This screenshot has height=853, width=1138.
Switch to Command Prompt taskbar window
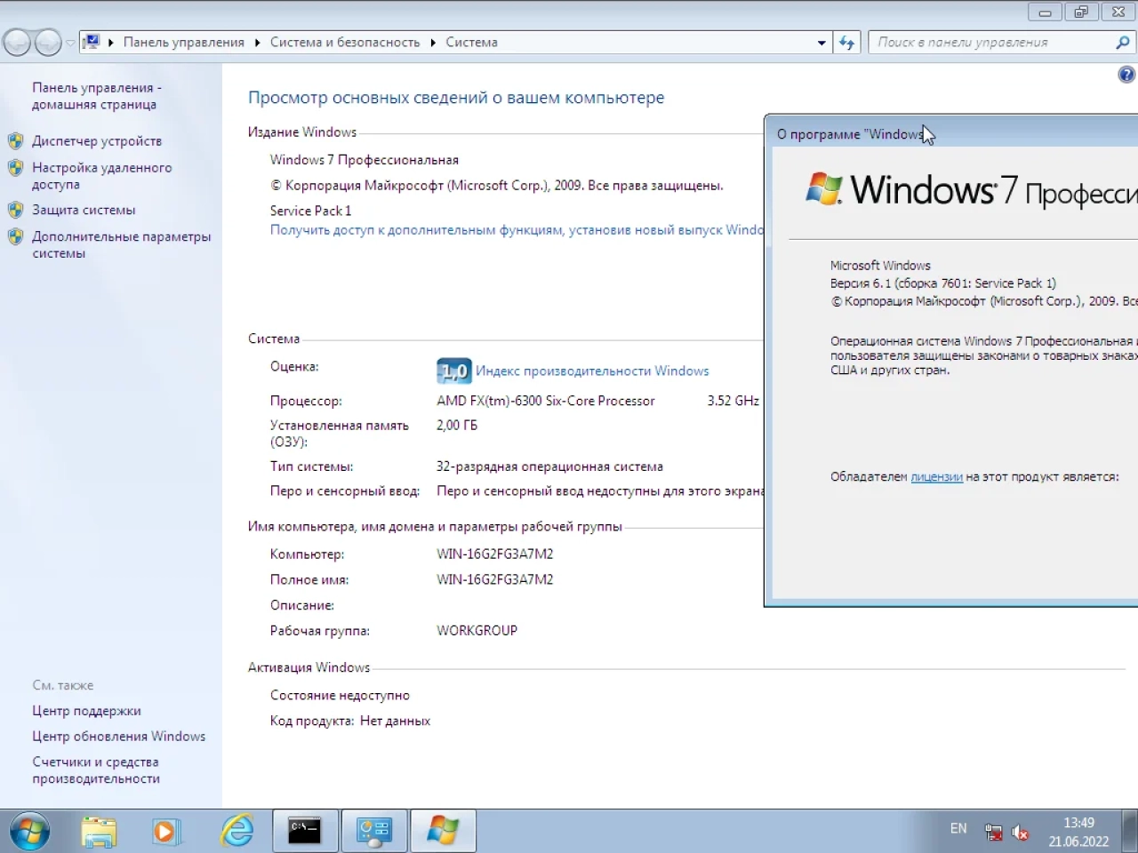(305, 832)
